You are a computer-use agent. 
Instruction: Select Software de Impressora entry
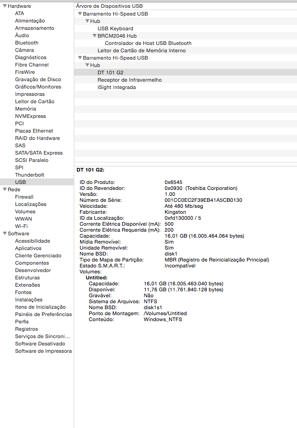pyautogui.click(x=44, y=351)
